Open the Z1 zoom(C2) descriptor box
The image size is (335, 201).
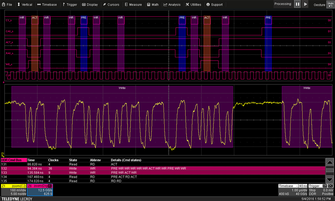click(x=13, y=190)
